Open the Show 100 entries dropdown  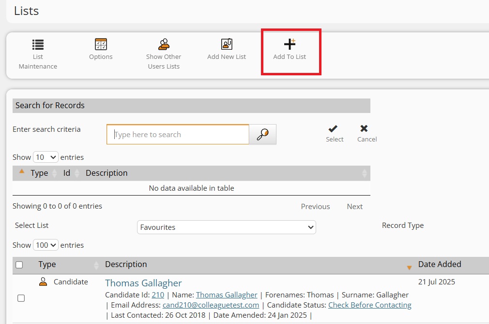coord(46,245)
